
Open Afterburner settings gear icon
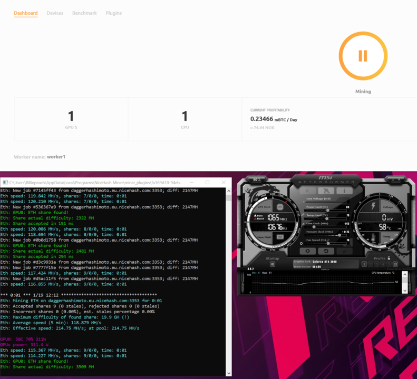(x=307, y=251)
